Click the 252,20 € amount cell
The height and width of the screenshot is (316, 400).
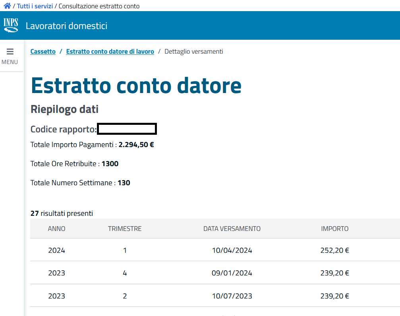334,250
